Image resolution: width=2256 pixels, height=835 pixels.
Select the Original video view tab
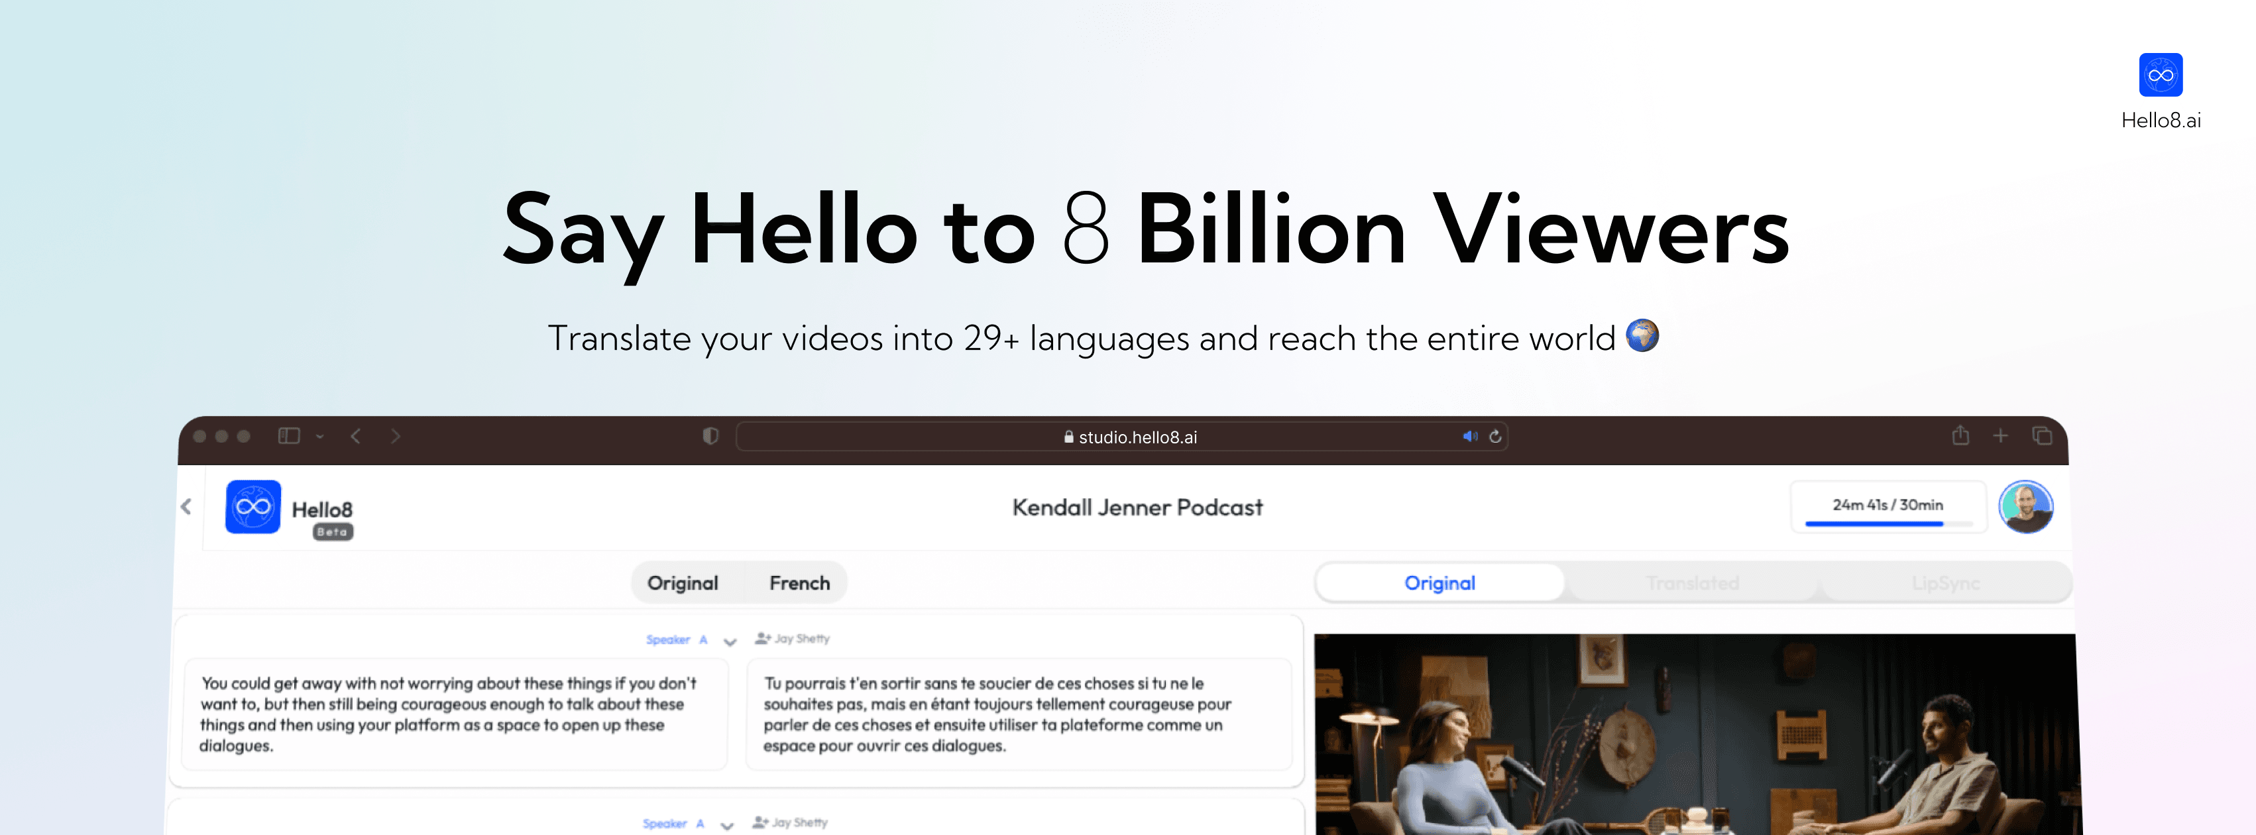click(1439, 583)
